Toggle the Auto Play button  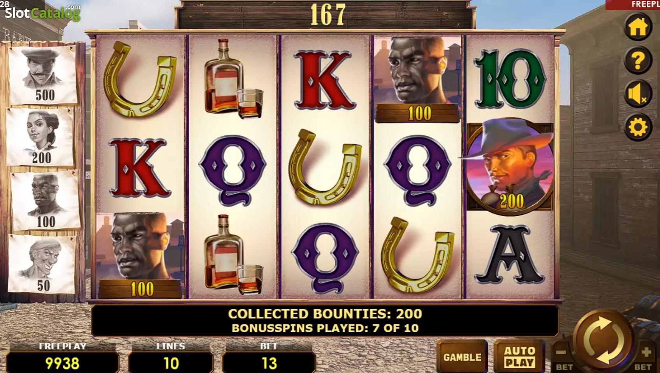[x=519, y=357]
